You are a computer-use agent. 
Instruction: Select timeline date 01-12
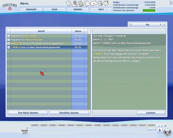[x=124, y=125]
